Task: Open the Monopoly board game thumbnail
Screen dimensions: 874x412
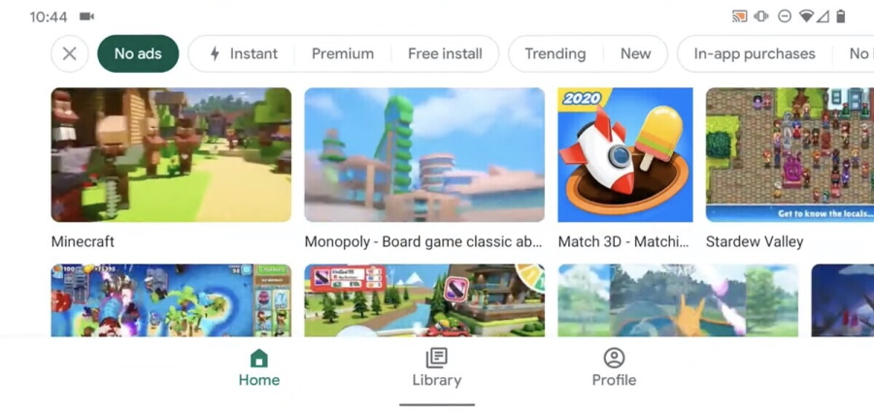Action: (x=424, y=155)
